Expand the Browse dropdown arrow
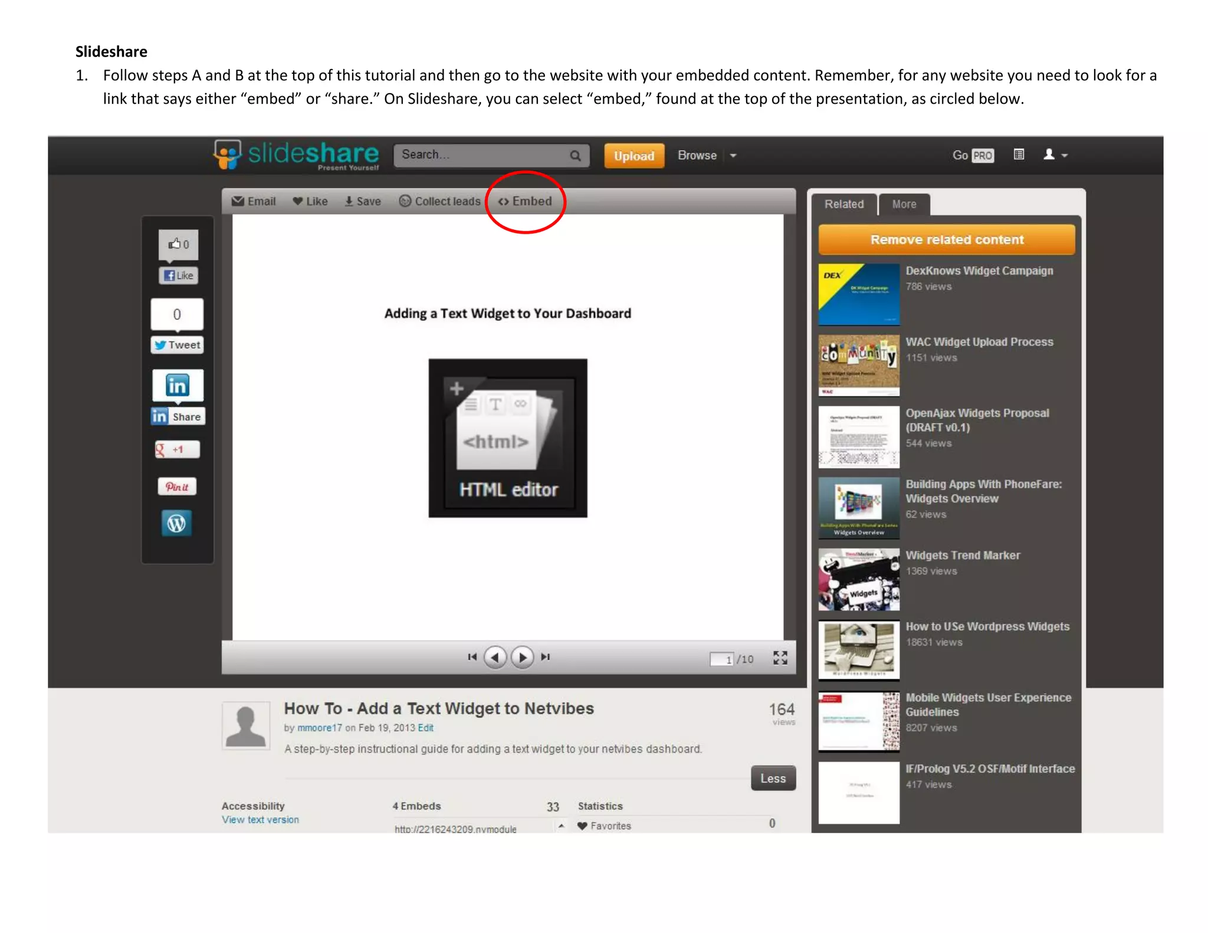Viewport: 1208px width, 933px height. pyautogui.click(x=733, y=156)
